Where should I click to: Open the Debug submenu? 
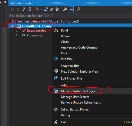65,115
